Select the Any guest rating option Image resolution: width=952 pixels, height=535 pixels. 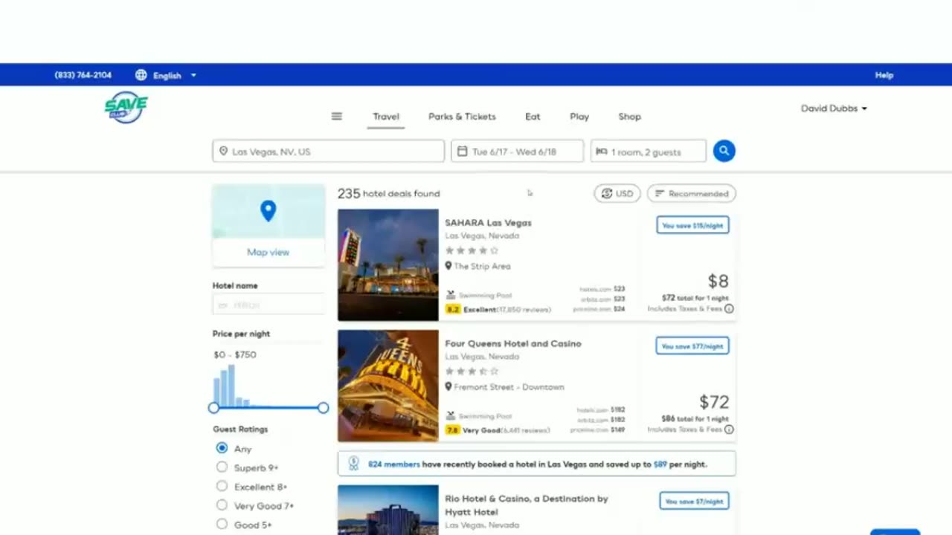(x=222, y=448)
